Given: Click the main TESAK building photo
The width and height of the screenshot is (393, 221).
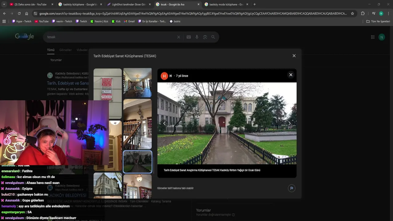Looking at the screenshot, I should (227, 123).
